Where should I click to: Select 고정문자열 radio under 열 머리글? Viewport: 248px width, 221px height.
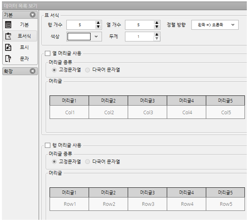54,70
